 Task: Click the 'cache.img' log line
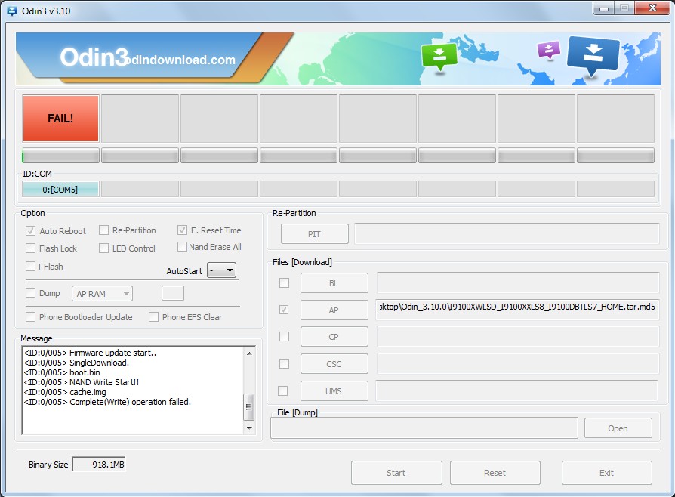65,392
